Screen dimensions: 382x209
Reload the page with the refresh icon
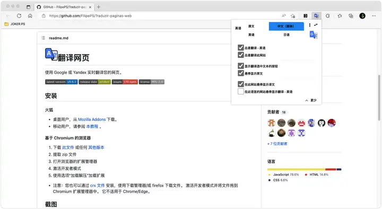click(x=19, y=16)
